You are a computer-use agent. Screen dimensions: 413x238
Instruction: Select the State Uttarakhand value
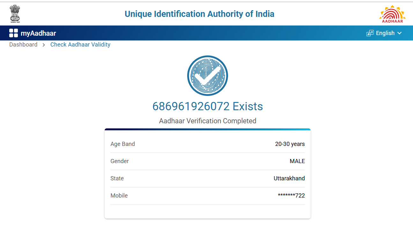pyautogui.click(x=289, y=178)
